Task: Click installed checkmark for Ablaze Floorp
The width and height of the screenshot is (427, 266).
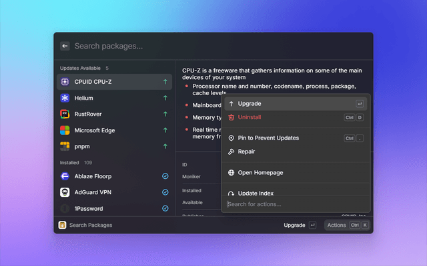Action: [165, 176]
